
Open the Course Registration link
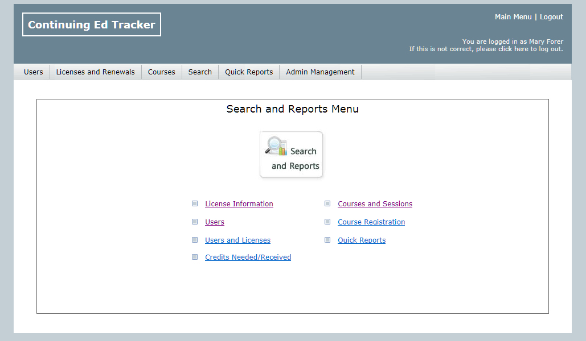click(x=371, y=222)
